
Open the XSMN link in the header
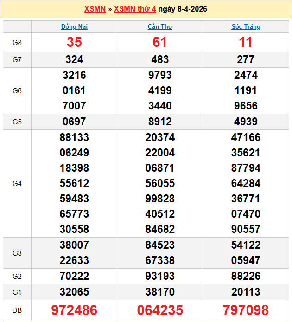(x=95, y=9)
